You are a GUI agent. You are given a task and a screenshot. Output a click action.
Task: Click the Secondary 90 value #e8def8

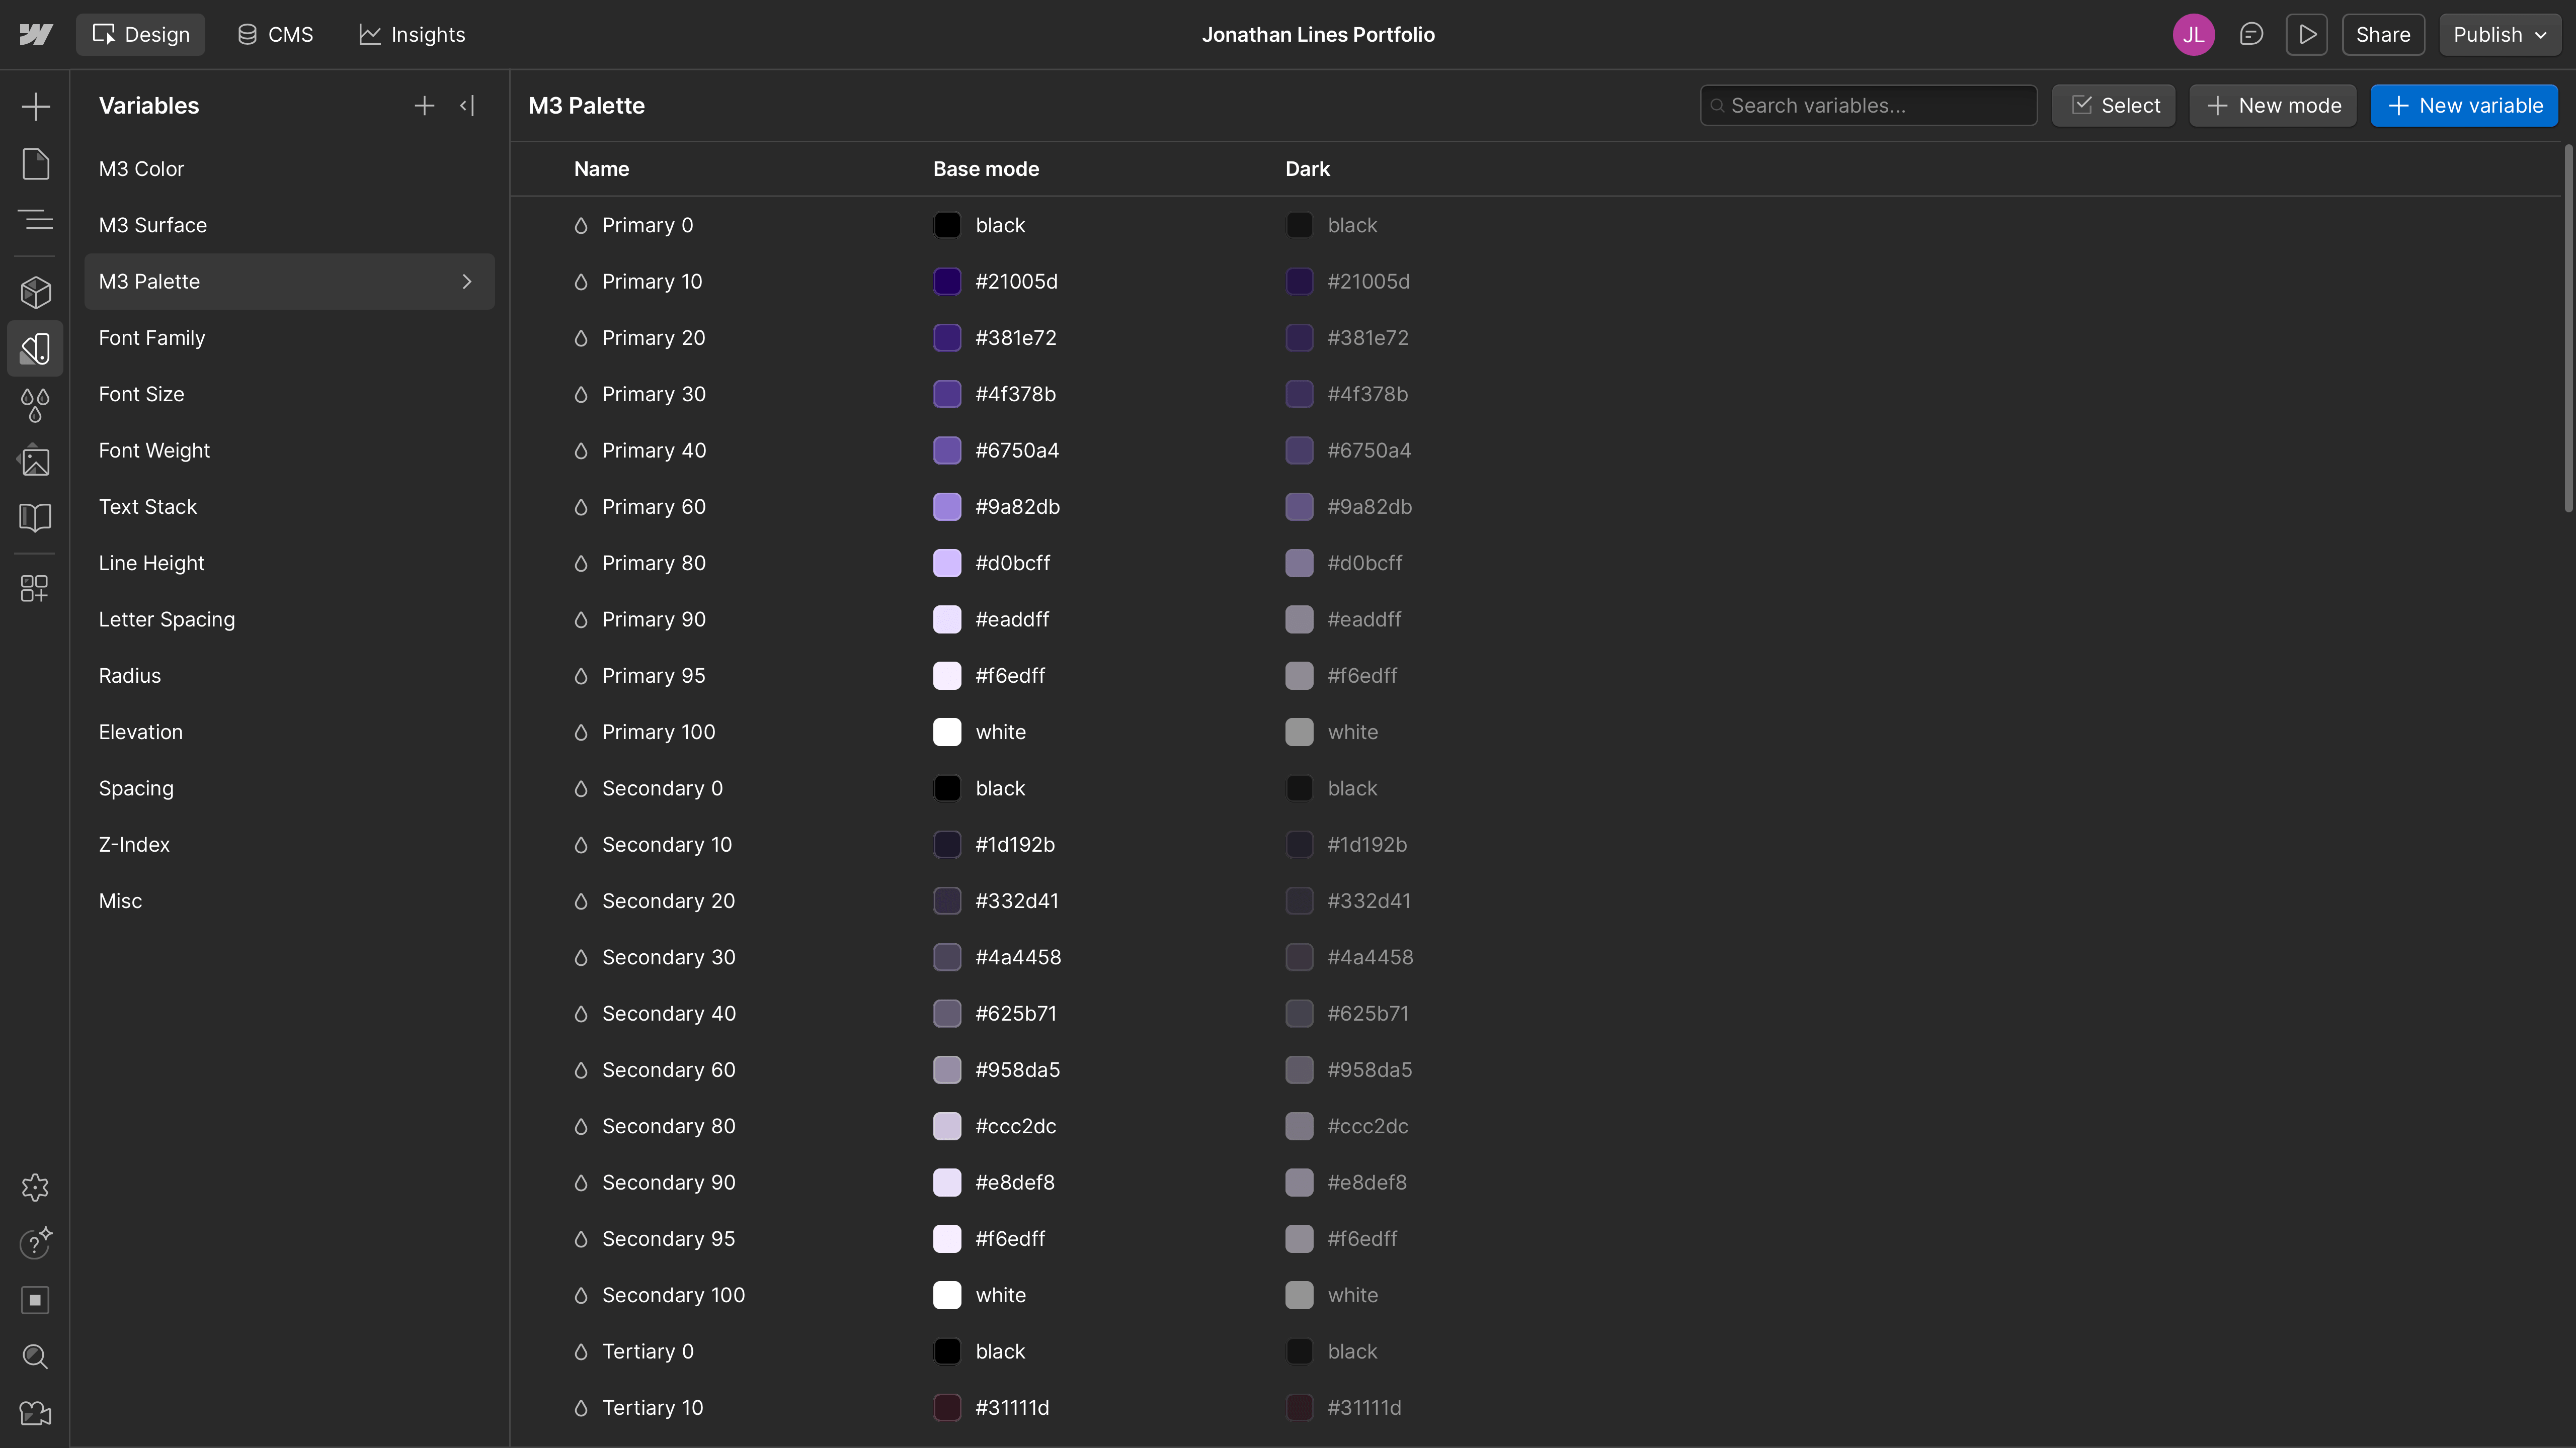pos(1015,1183)
